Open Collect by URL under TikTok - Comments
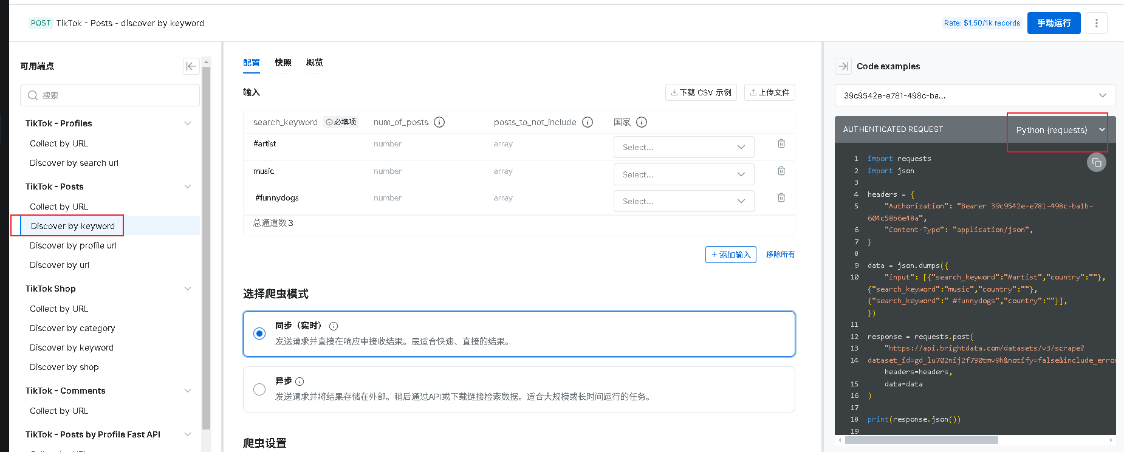The width and height of the screenshot is (1124, 452). tap(59, 411)
